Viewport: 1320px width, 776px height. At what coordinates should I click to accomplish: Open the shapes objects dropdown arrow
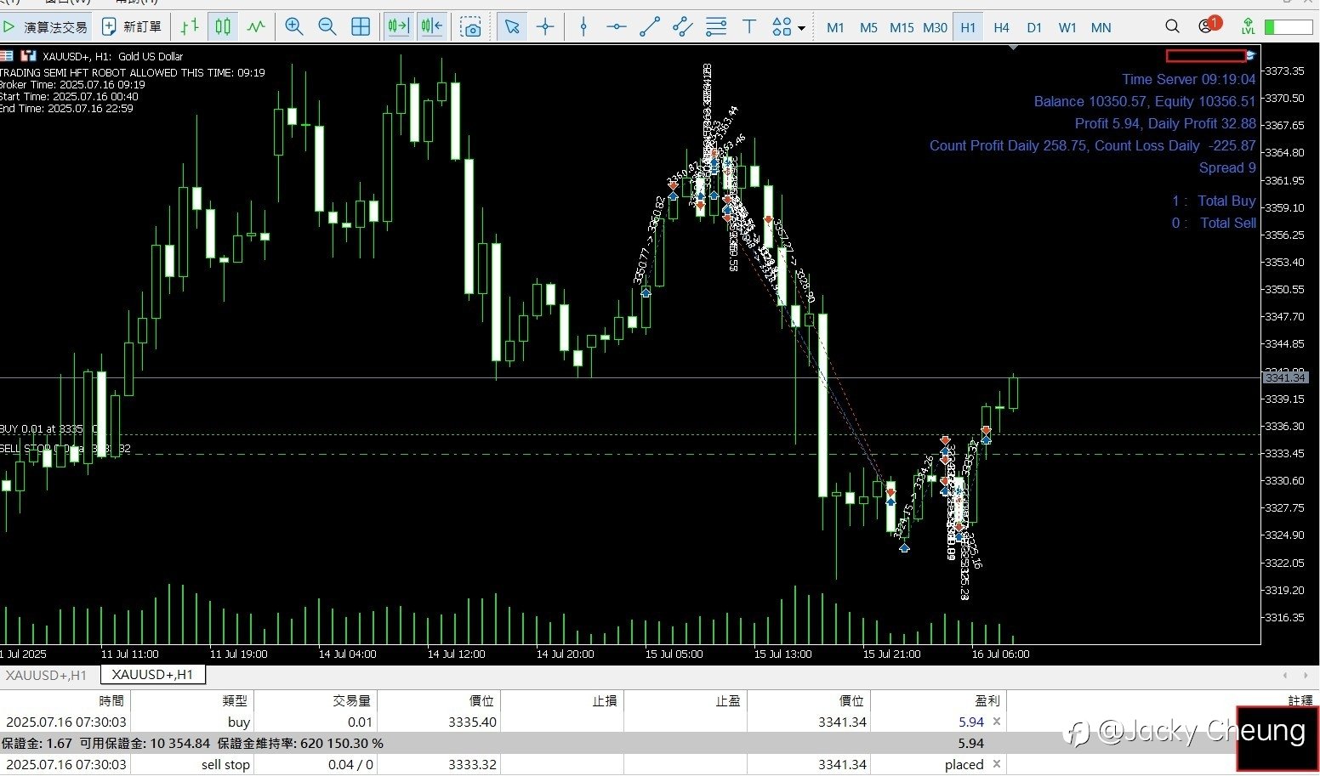click(802, 28)
